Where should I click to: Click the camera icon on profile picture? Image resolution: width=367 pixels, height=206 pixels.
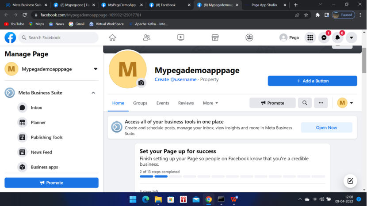[x=141, y=83]
